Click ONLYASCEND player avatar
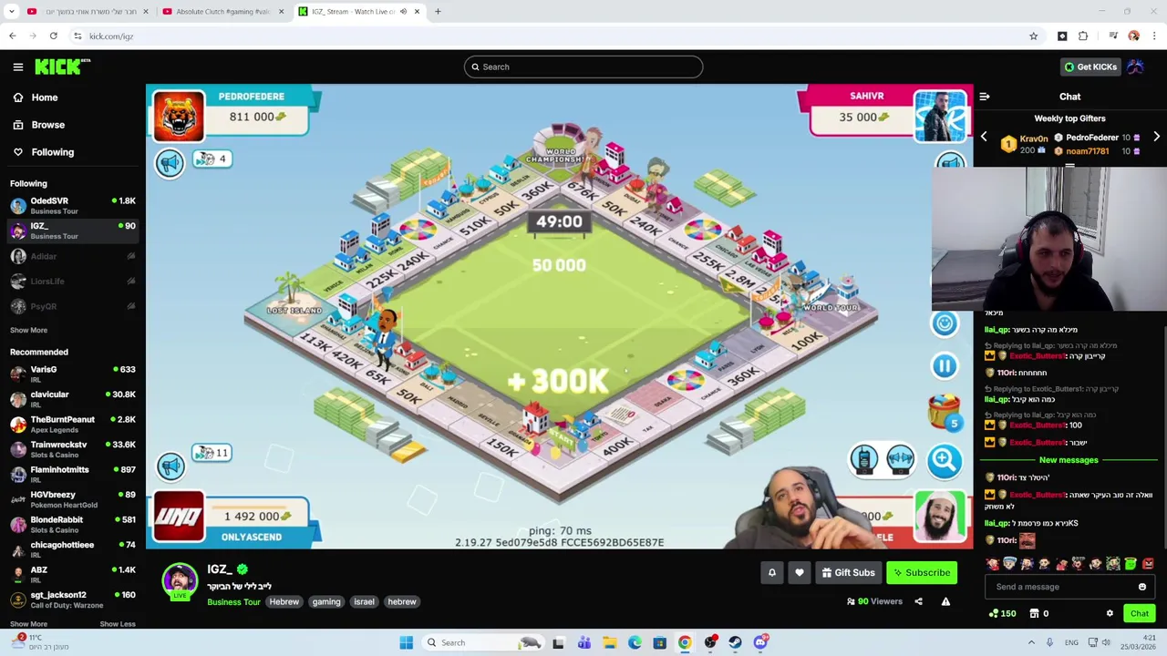Image resolution: width=1167 pixels, height=656 pixels. (x=179, y=516)
